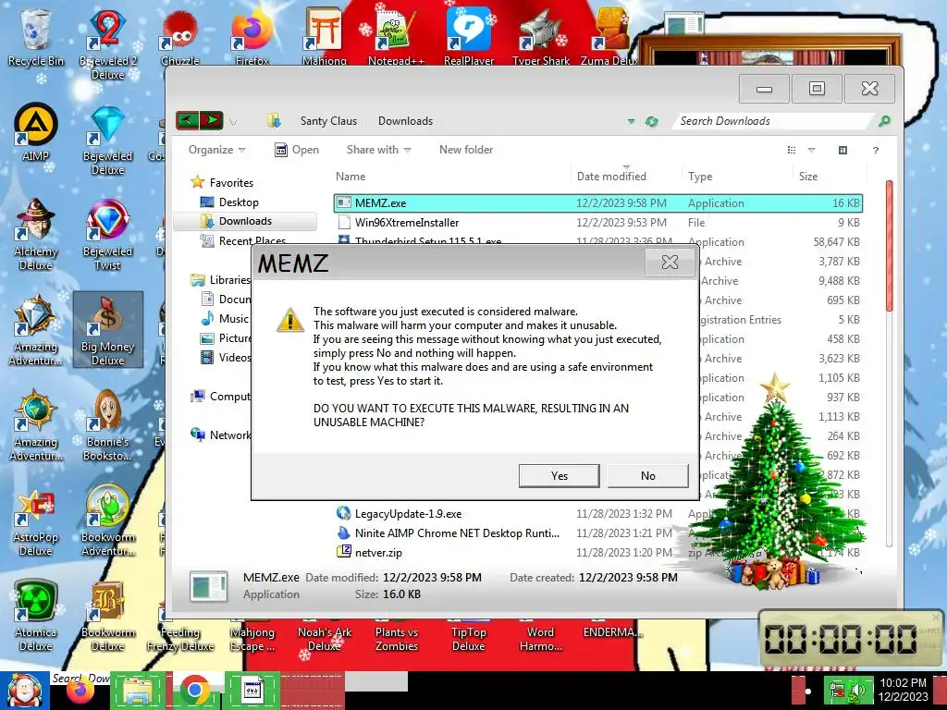Open Bookworm Deluxe desktop icon
947x710 pixels.
[x=107, y=616]
